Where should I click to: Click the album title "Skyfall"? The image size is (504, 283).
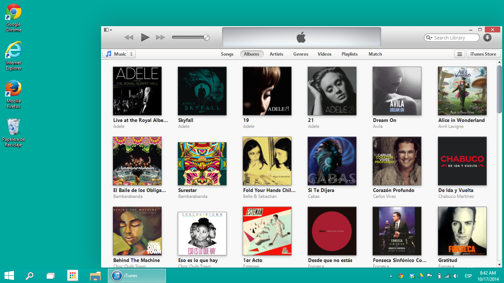click(x=186, y=120)
